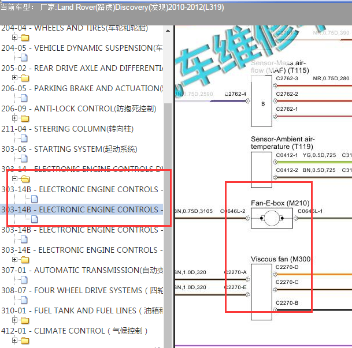
Task: Click wire label 'YG,0.5D,725'
Action: [319, 155]
